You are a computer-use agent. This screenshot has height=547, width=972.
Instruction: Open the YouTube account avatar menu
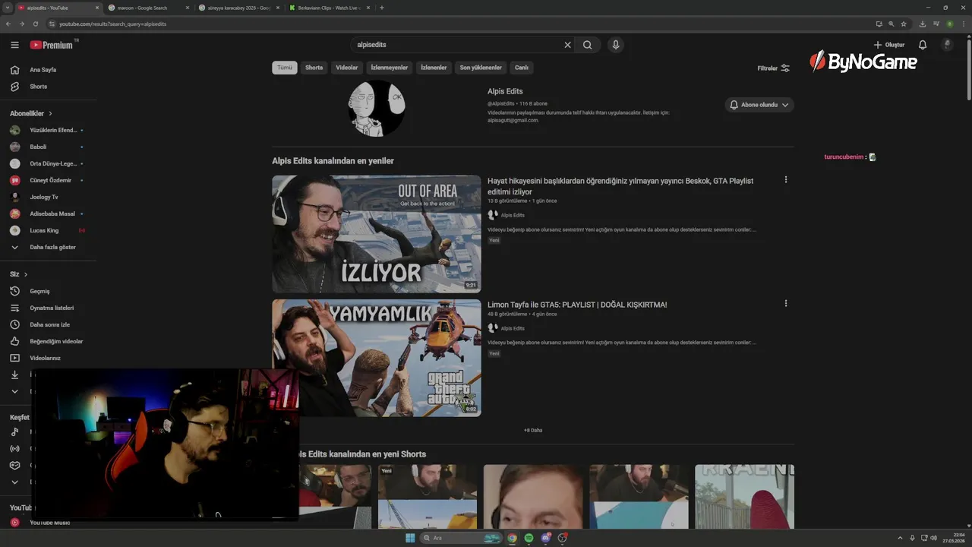click(x=947, y=45)
